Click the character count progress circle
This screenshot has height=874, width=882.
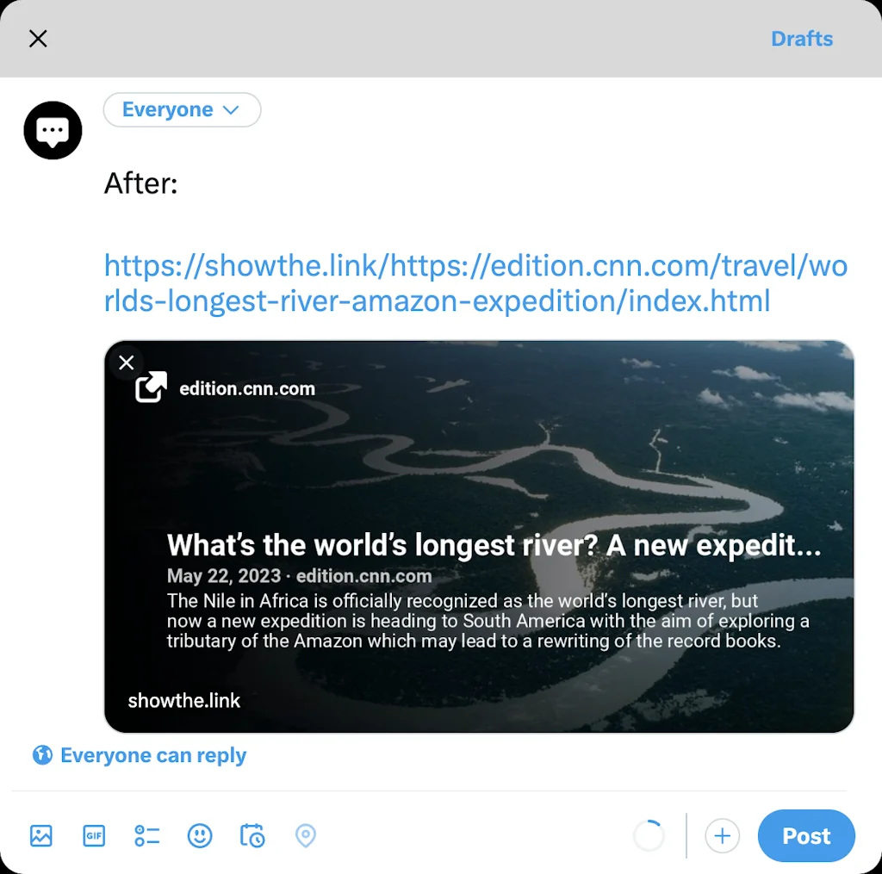pyautogui.click(x=649, y=835)
